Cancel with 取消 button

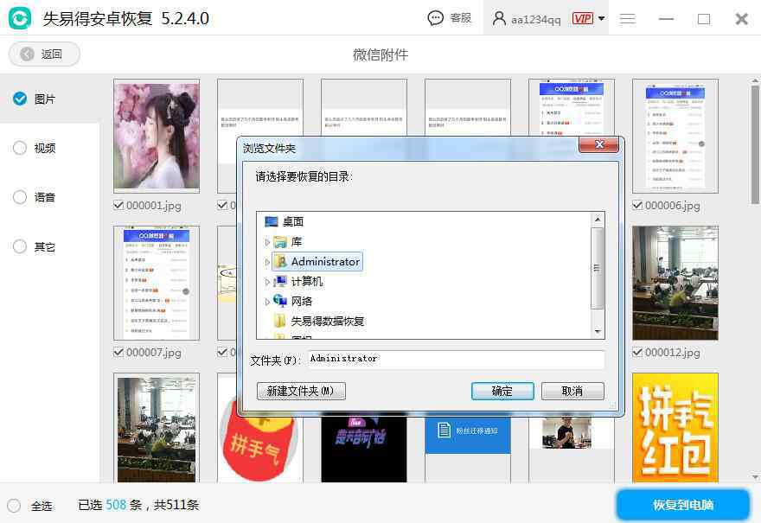coord(572,391)
